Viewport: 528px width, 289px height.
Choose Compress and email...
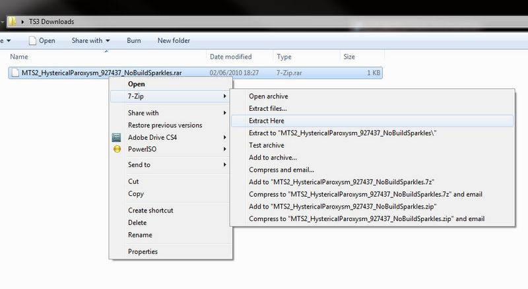pos(281,170)
